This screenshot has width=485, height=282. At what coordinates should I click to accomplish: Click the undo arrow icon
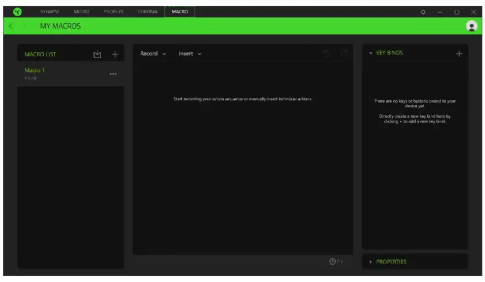[326, 53]
